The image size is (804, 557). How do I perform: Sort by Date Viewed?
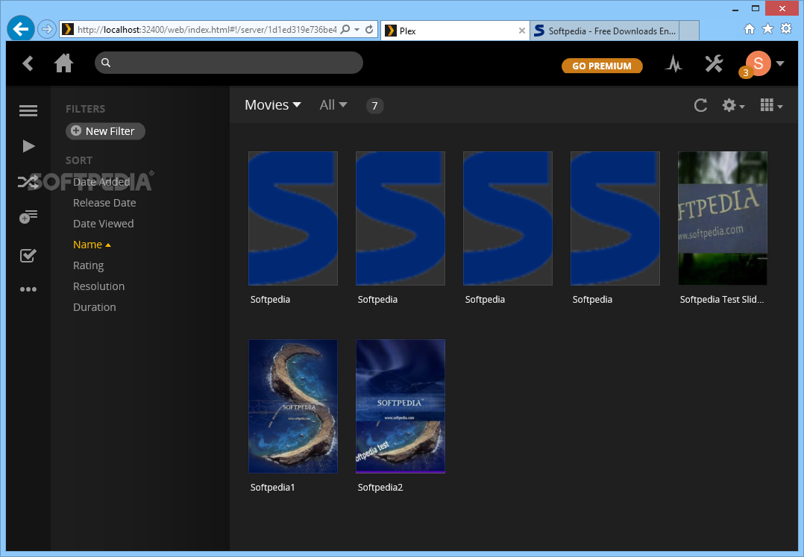[104, 224]
